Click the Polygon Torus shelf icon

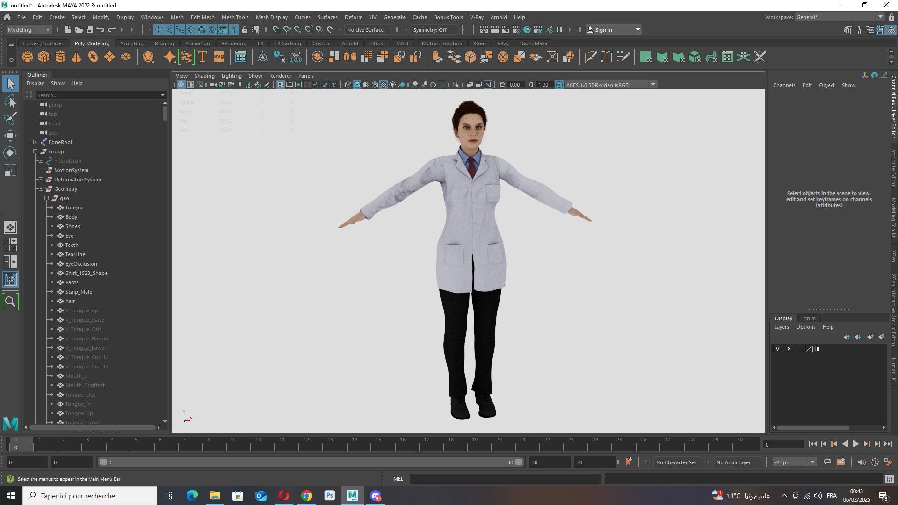pyautogui.click(x=93, y=57)
